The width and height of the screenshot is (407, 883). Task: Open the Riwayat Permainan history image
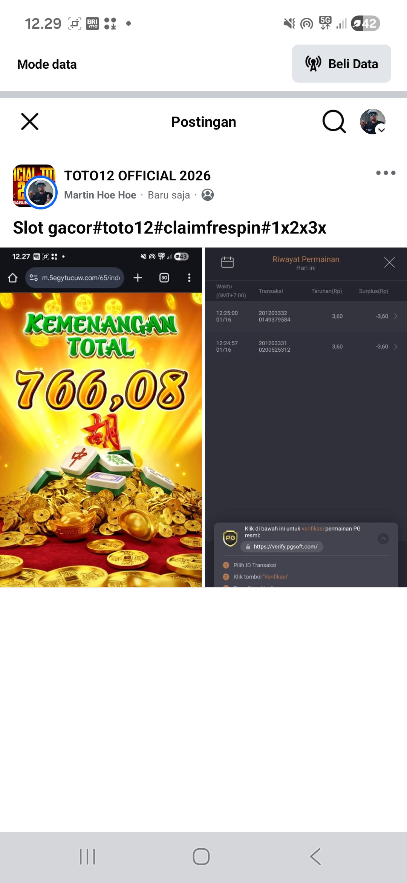[x=306, y=417]
